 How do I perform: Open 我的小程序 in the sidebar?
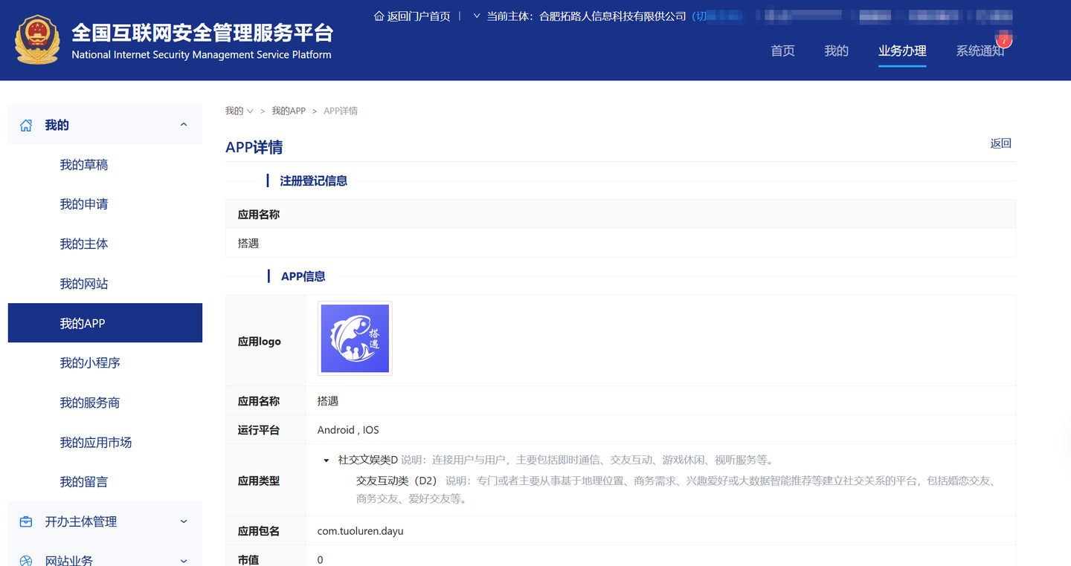coord(90,363)
